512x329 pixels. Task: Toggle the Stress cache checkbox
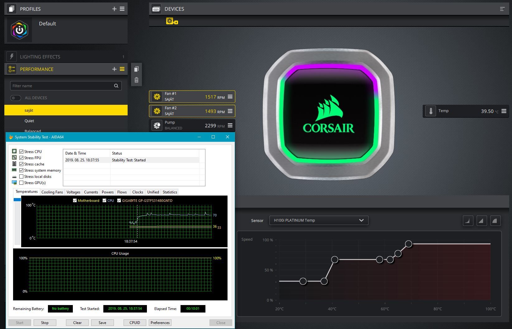(x=21, y=164)
